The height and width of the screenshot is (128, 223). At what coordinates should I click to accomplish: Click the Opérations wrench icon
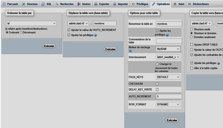(x=153, y=4)
